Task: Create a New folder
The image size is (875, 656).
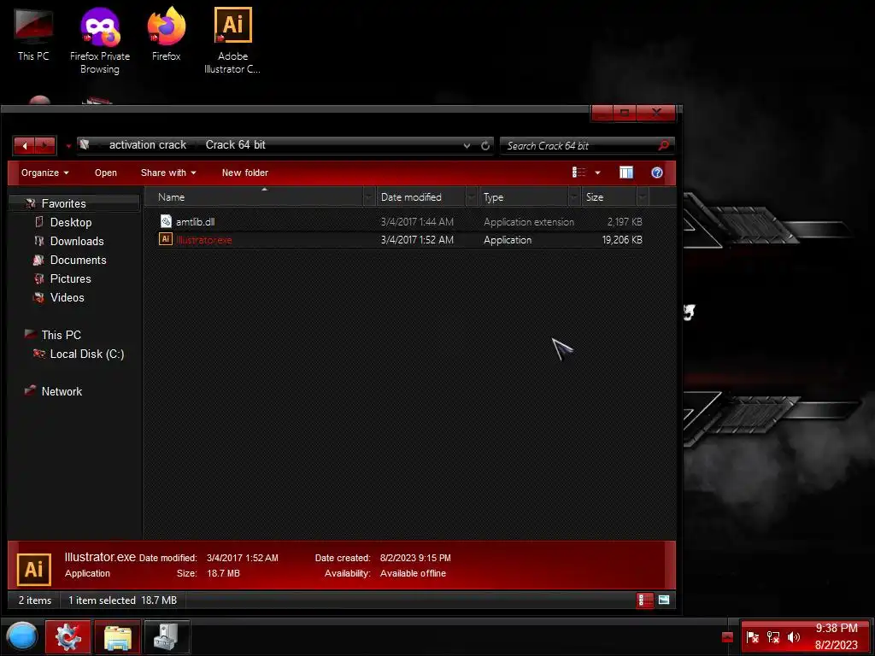Action: pos(245,173)
